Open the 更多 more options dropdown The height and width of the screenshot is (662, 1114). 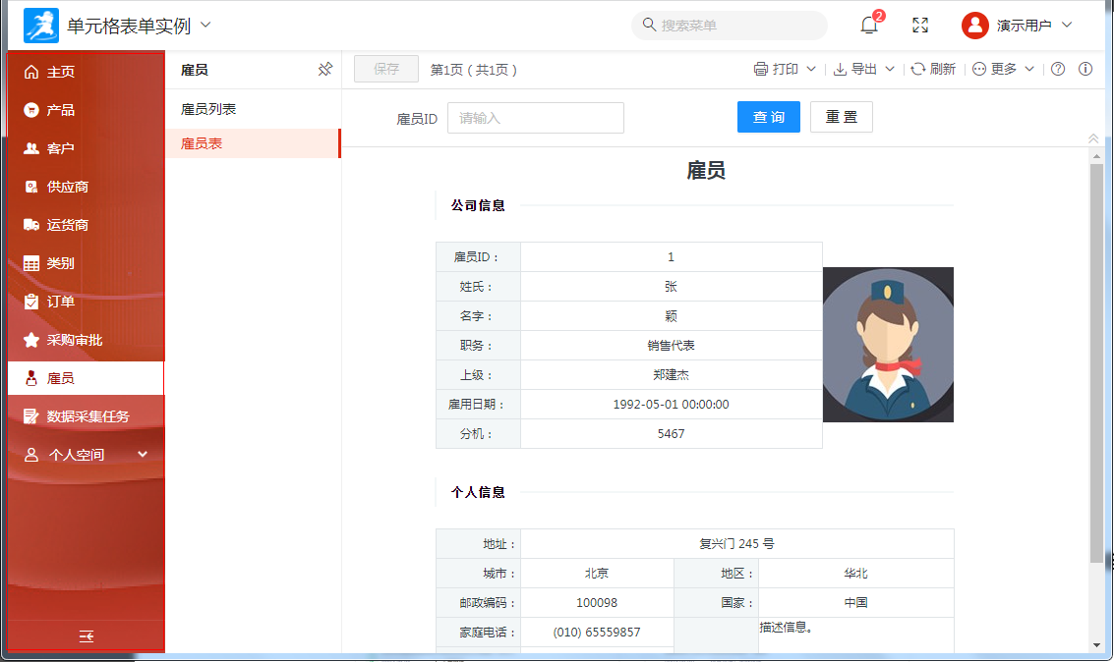[1003, 69]
